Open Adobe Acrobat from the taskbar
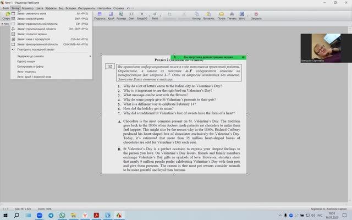This screenshot has width=352, height=220. point(97,216)
